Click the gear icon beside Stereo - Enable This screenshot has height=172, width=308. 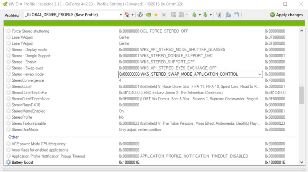click(x=8, y=62)
